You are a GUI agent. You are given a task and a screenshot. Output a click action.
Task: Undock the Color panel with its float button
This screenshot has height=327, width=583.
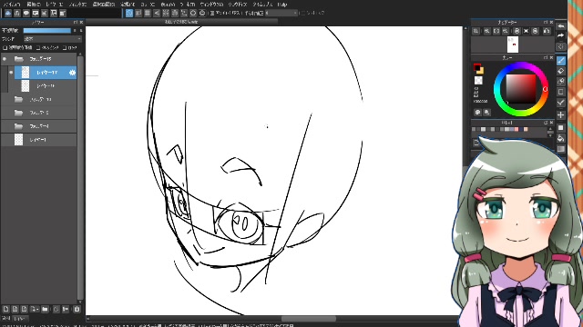pos(546,57)
